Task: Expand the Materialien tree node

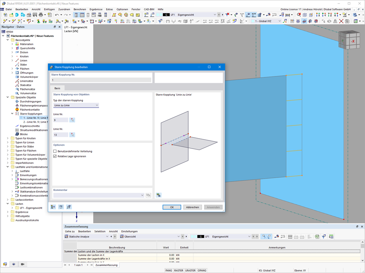Action: point(12,44)
